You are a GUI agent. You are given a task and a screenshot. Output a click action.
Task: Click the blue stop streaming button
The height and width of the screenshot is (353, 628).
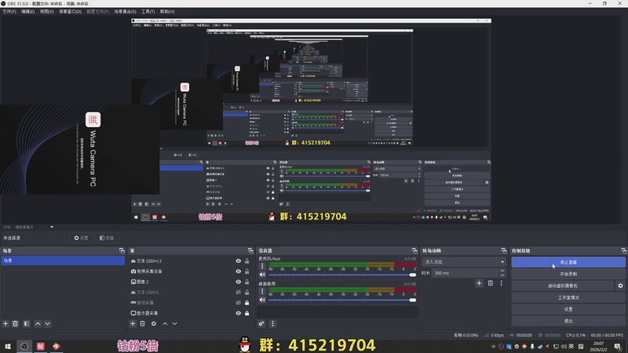[568, 262]
